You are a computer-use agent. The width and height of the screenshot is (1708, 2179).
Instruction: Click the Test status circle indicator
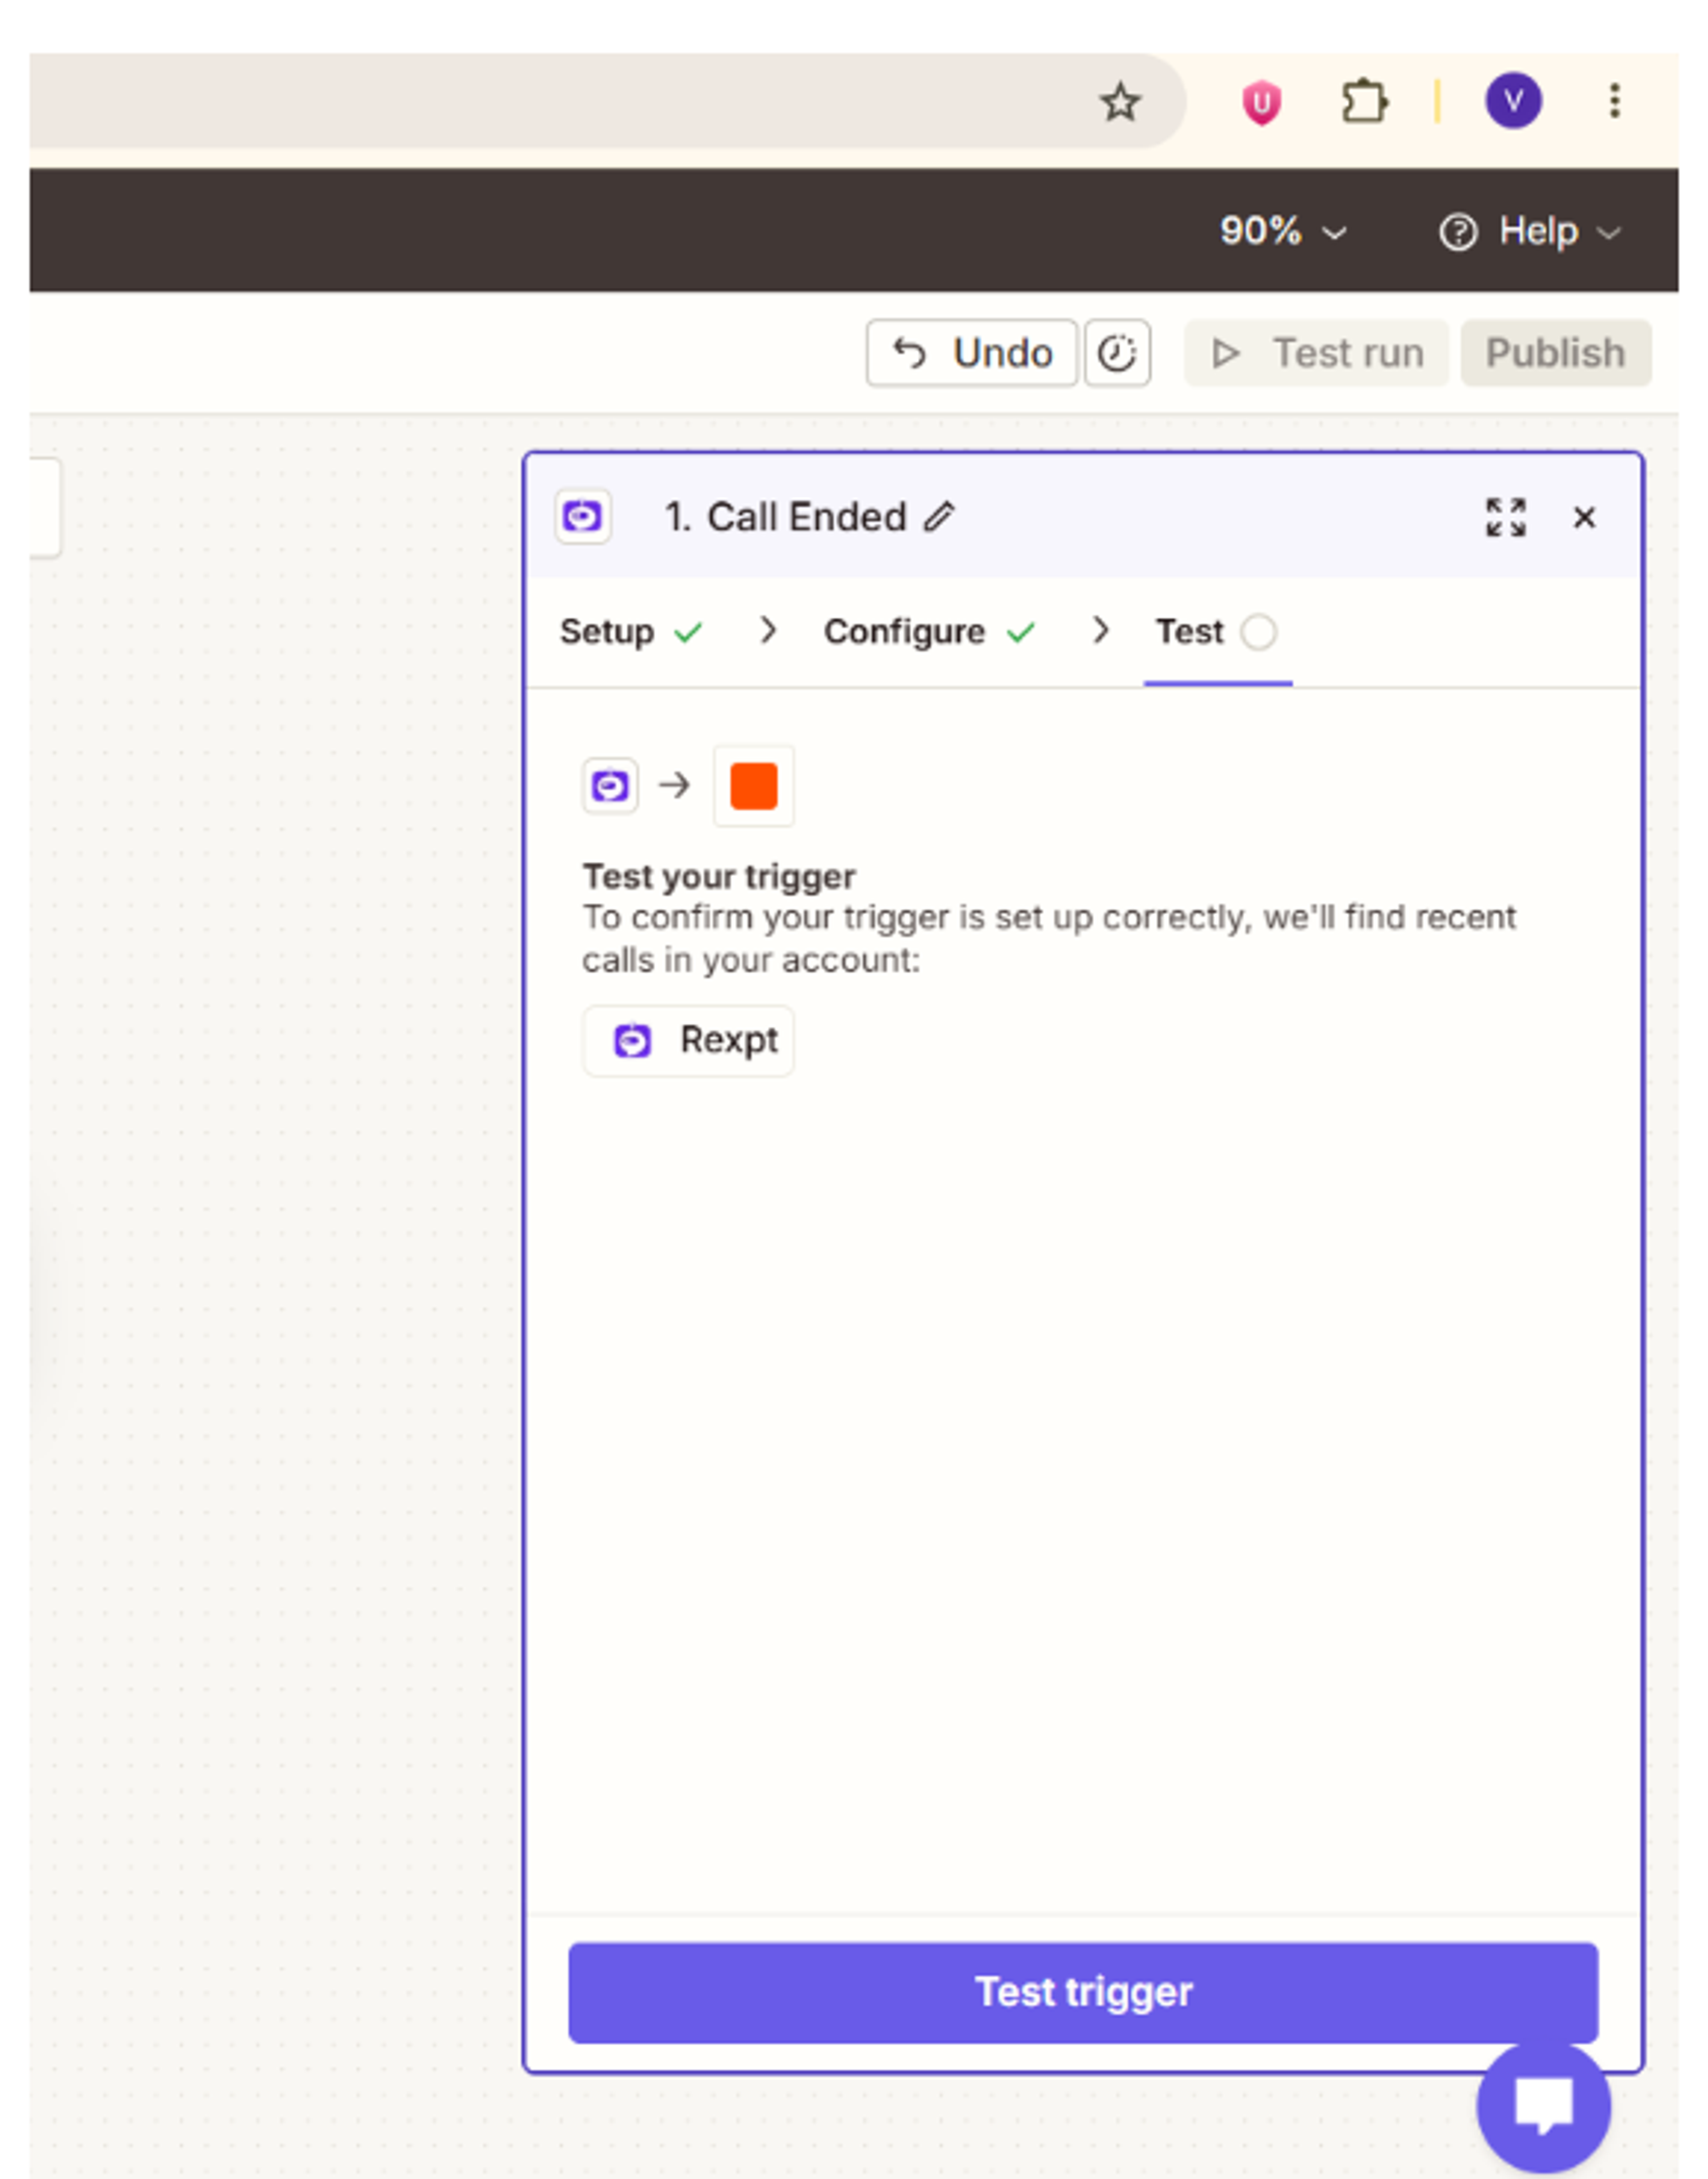click(x=1258, y=632)
